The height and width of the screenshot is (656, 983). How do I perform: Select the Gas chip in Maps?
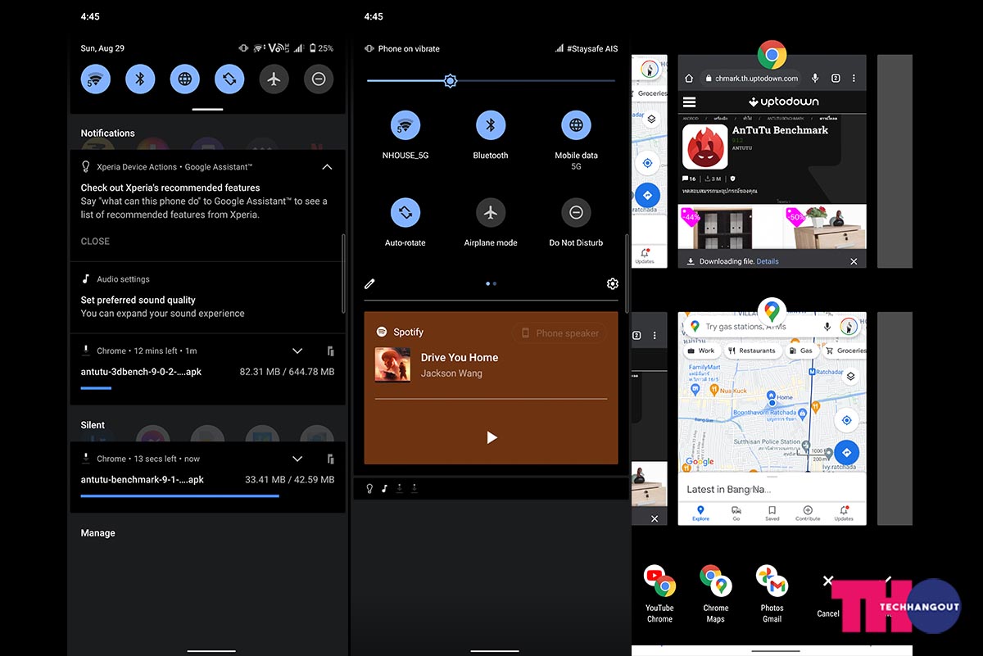coord(801,351)
